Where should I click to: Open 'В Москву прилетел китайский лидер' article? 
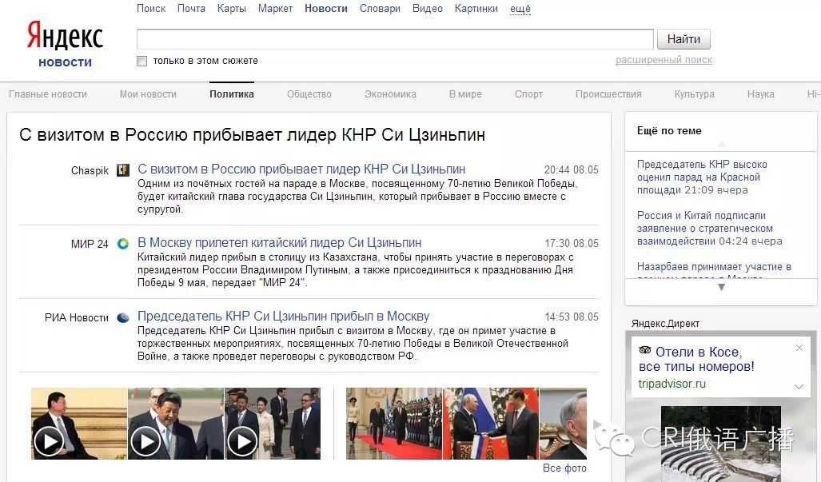pos(279,243)
